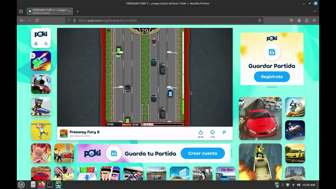Close the FREEWAY FURY 2 tab
The image size is (336, 189).
[70, 11]
